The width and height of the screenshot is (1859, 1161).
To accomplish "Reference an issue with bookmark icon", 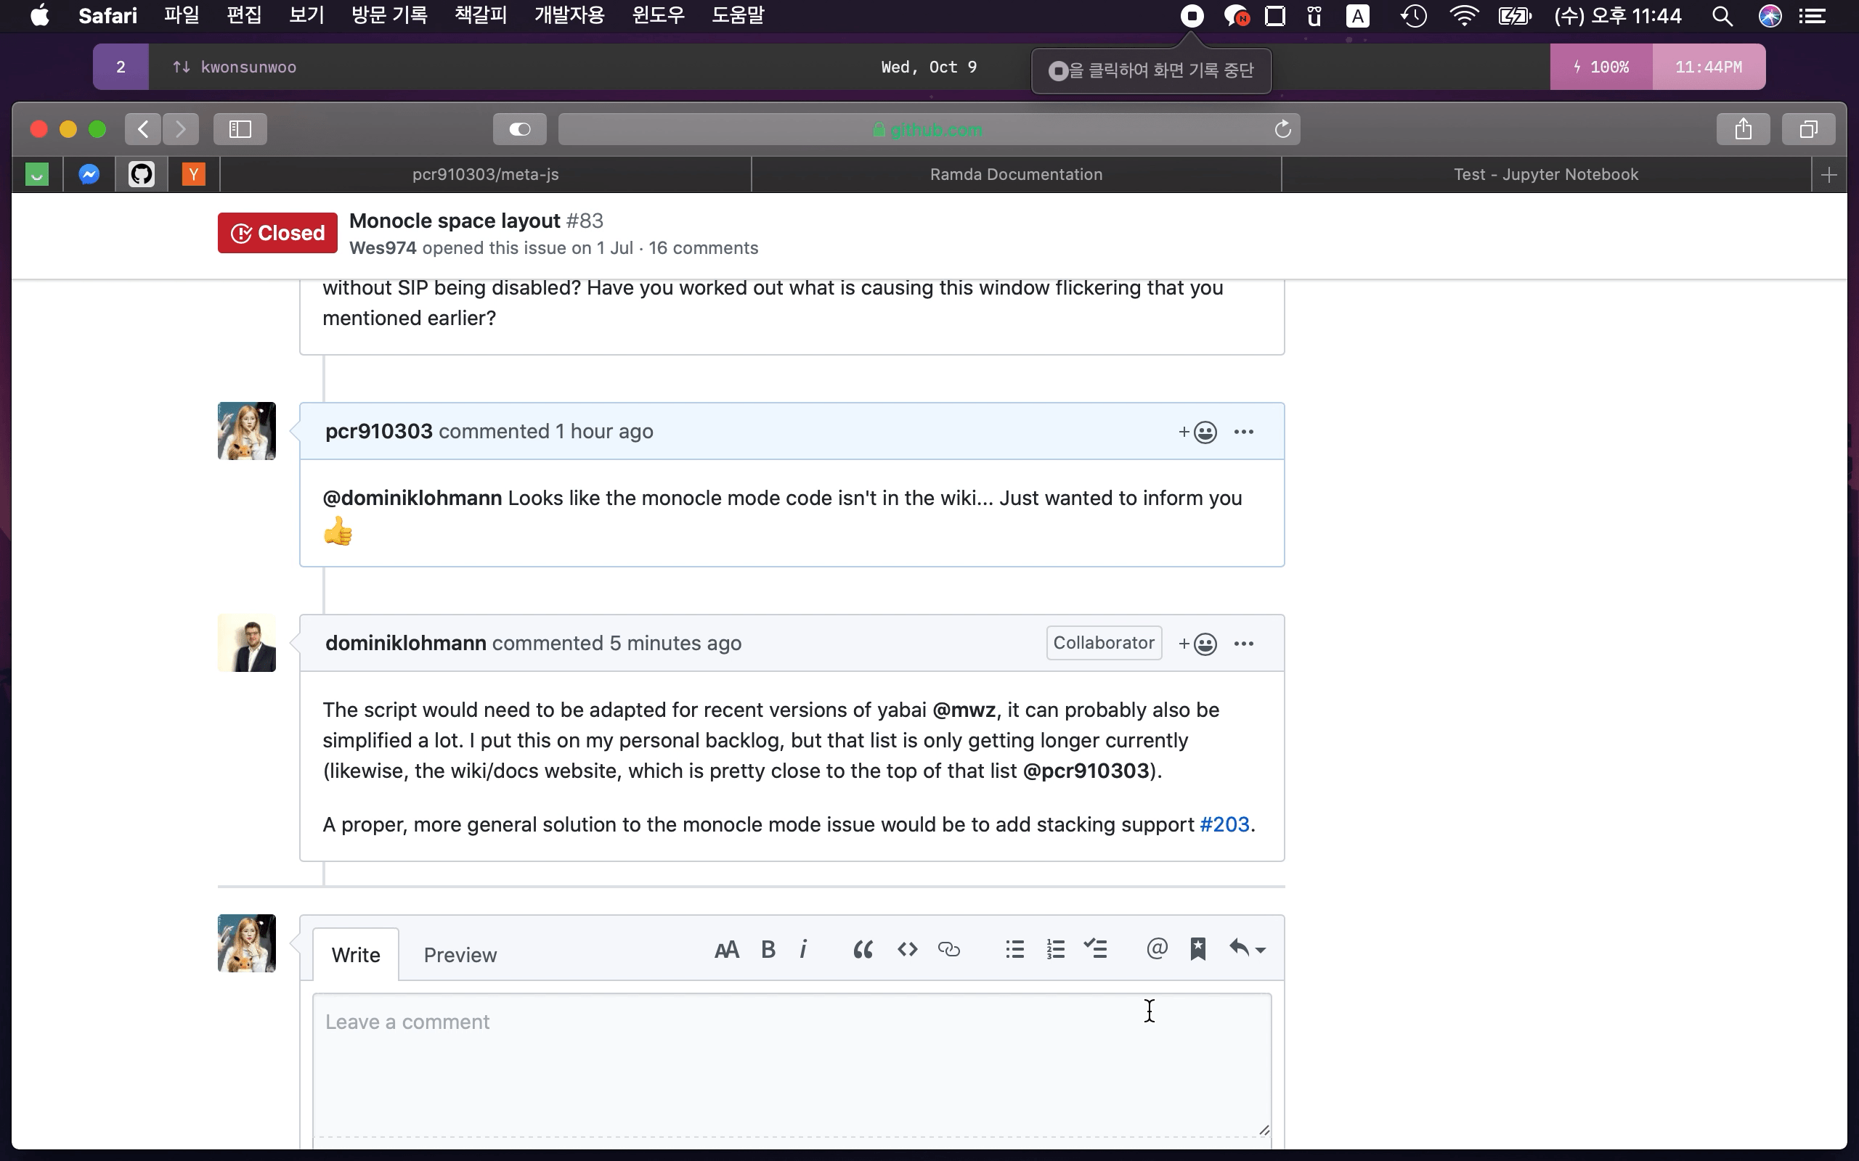I will click(x=1197, y=950).
